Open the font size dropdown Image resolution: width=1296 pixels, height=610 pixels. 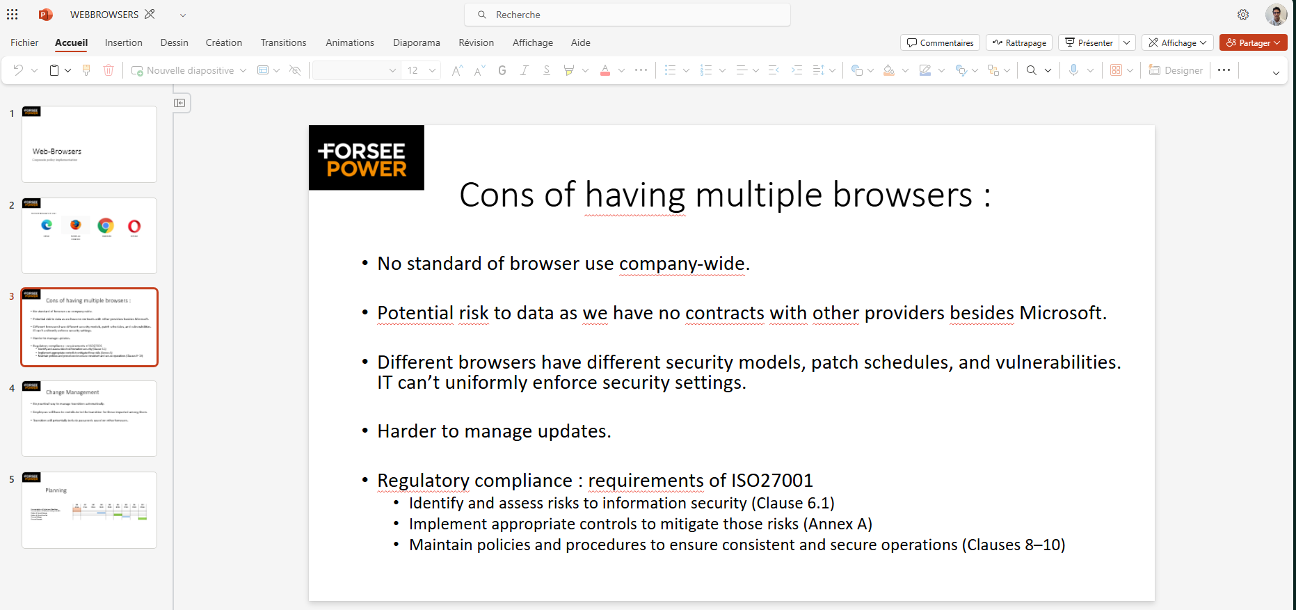432,70
